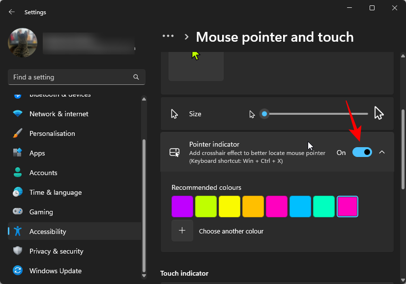The width and height of the screenshot is (406, 284).
Task: Click the Windows Update refresh icon
Action: coord(18,270)
